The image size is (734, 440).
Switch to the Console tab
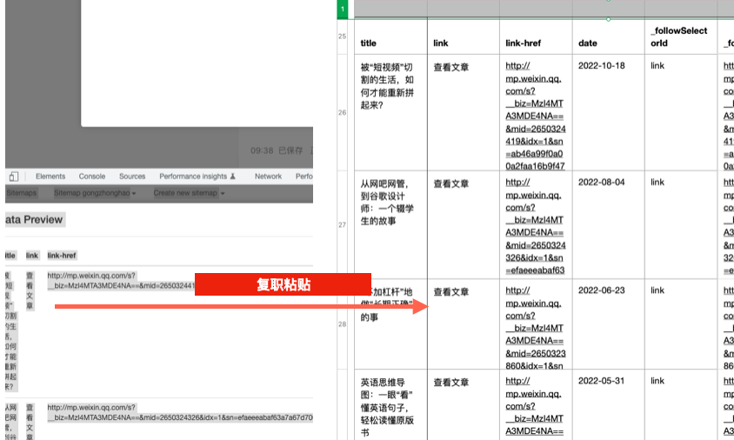pyautogui.click(x=92, y=177)
